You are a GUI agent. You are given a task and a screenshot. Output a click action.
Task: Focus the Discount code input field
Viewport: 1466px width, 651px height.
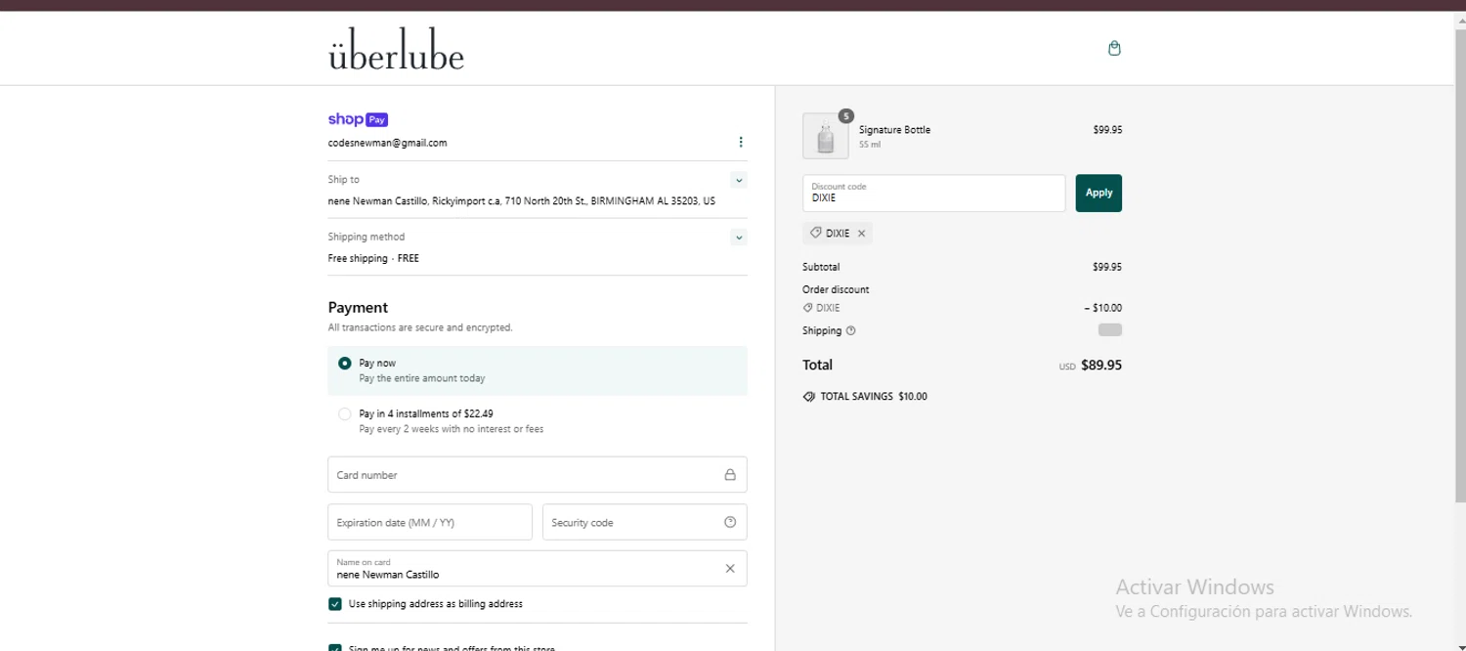tap(933, 193)
